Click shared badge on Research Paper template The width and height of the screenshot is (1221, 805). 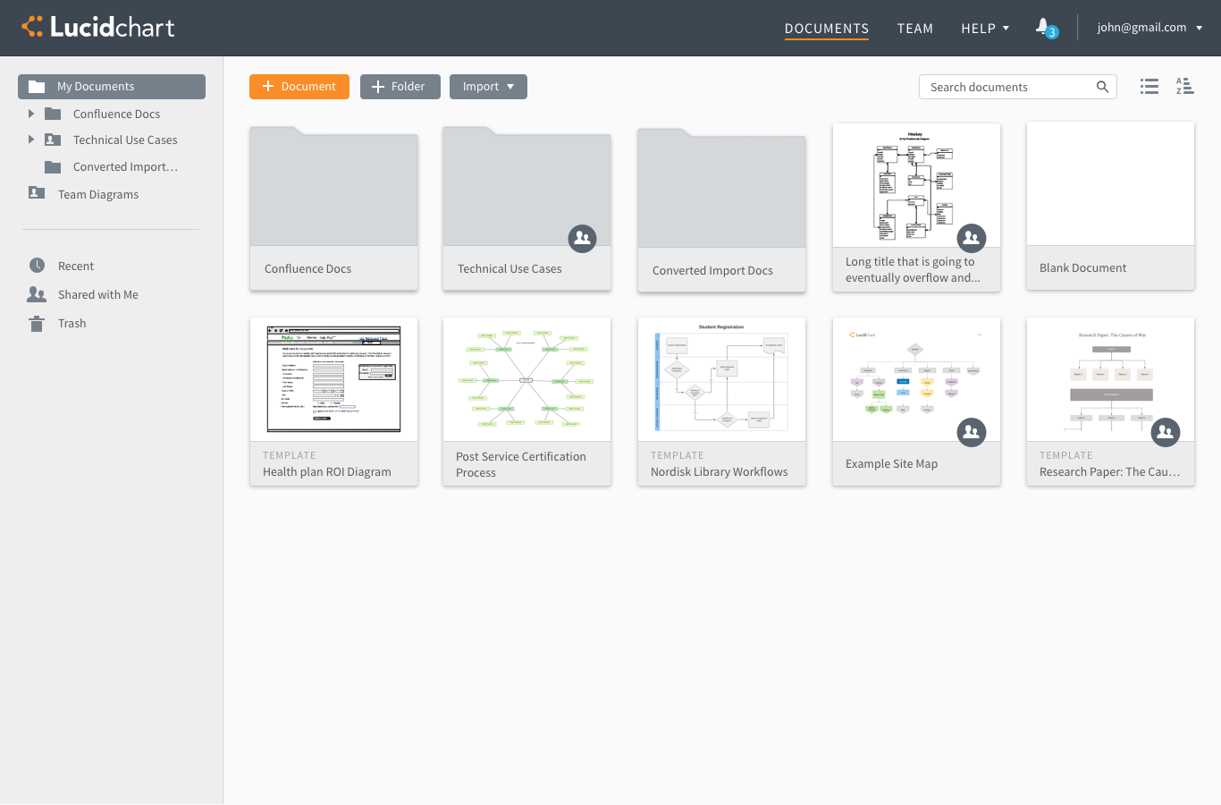[x=1166, y=433]
